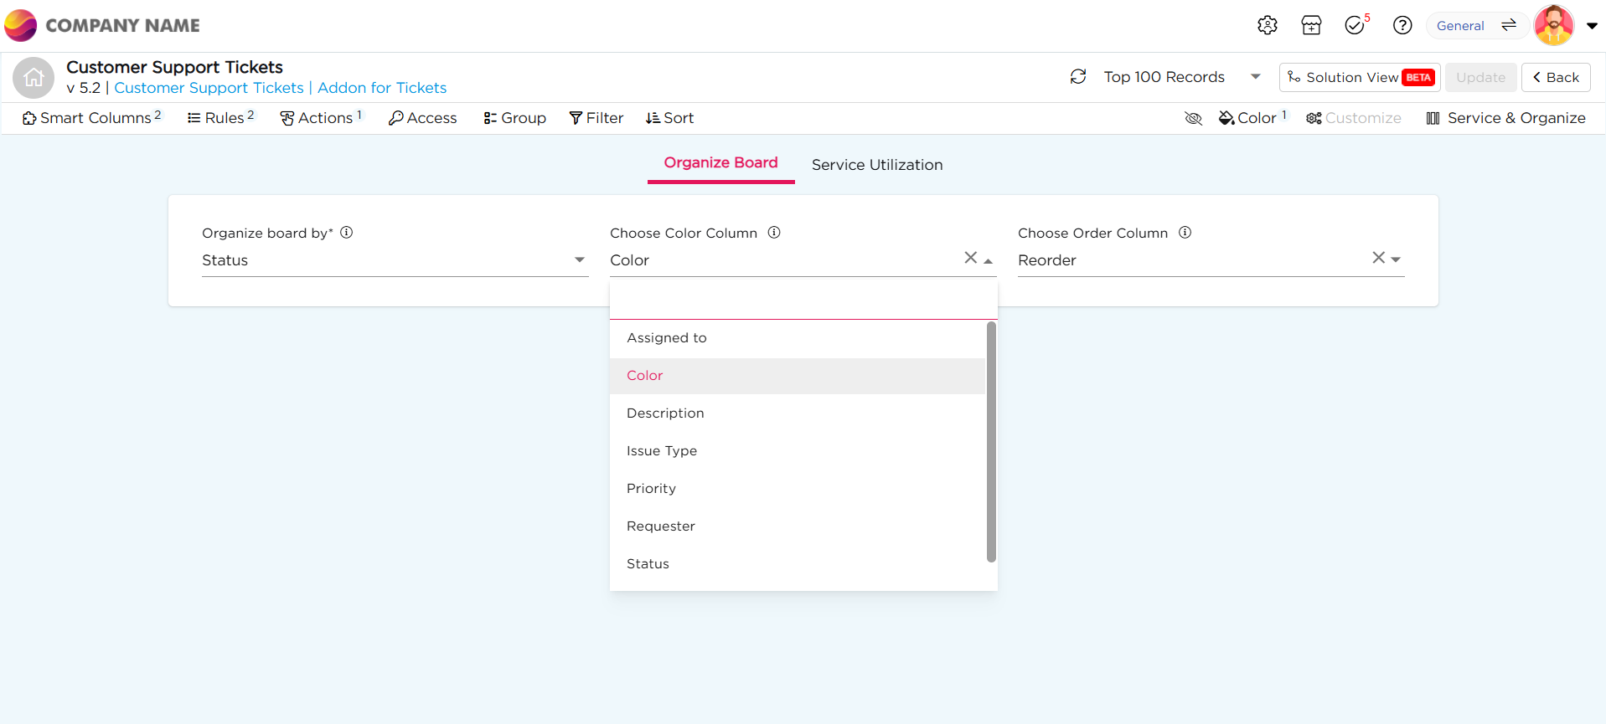Switch to the Service Utilization tab
Screen dimensions: 1606x724
(876, 165)
